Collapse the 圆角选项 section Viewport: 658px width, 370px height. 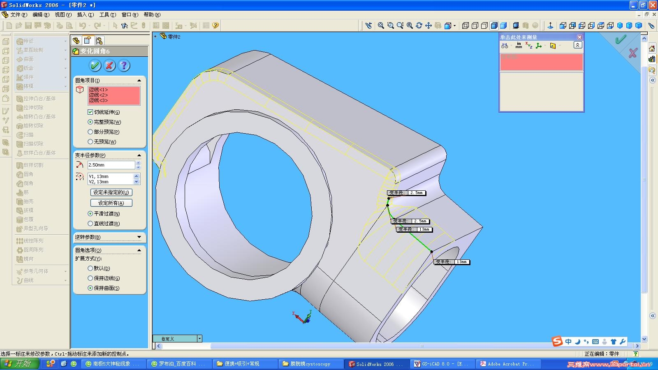[x=139, y=250]
